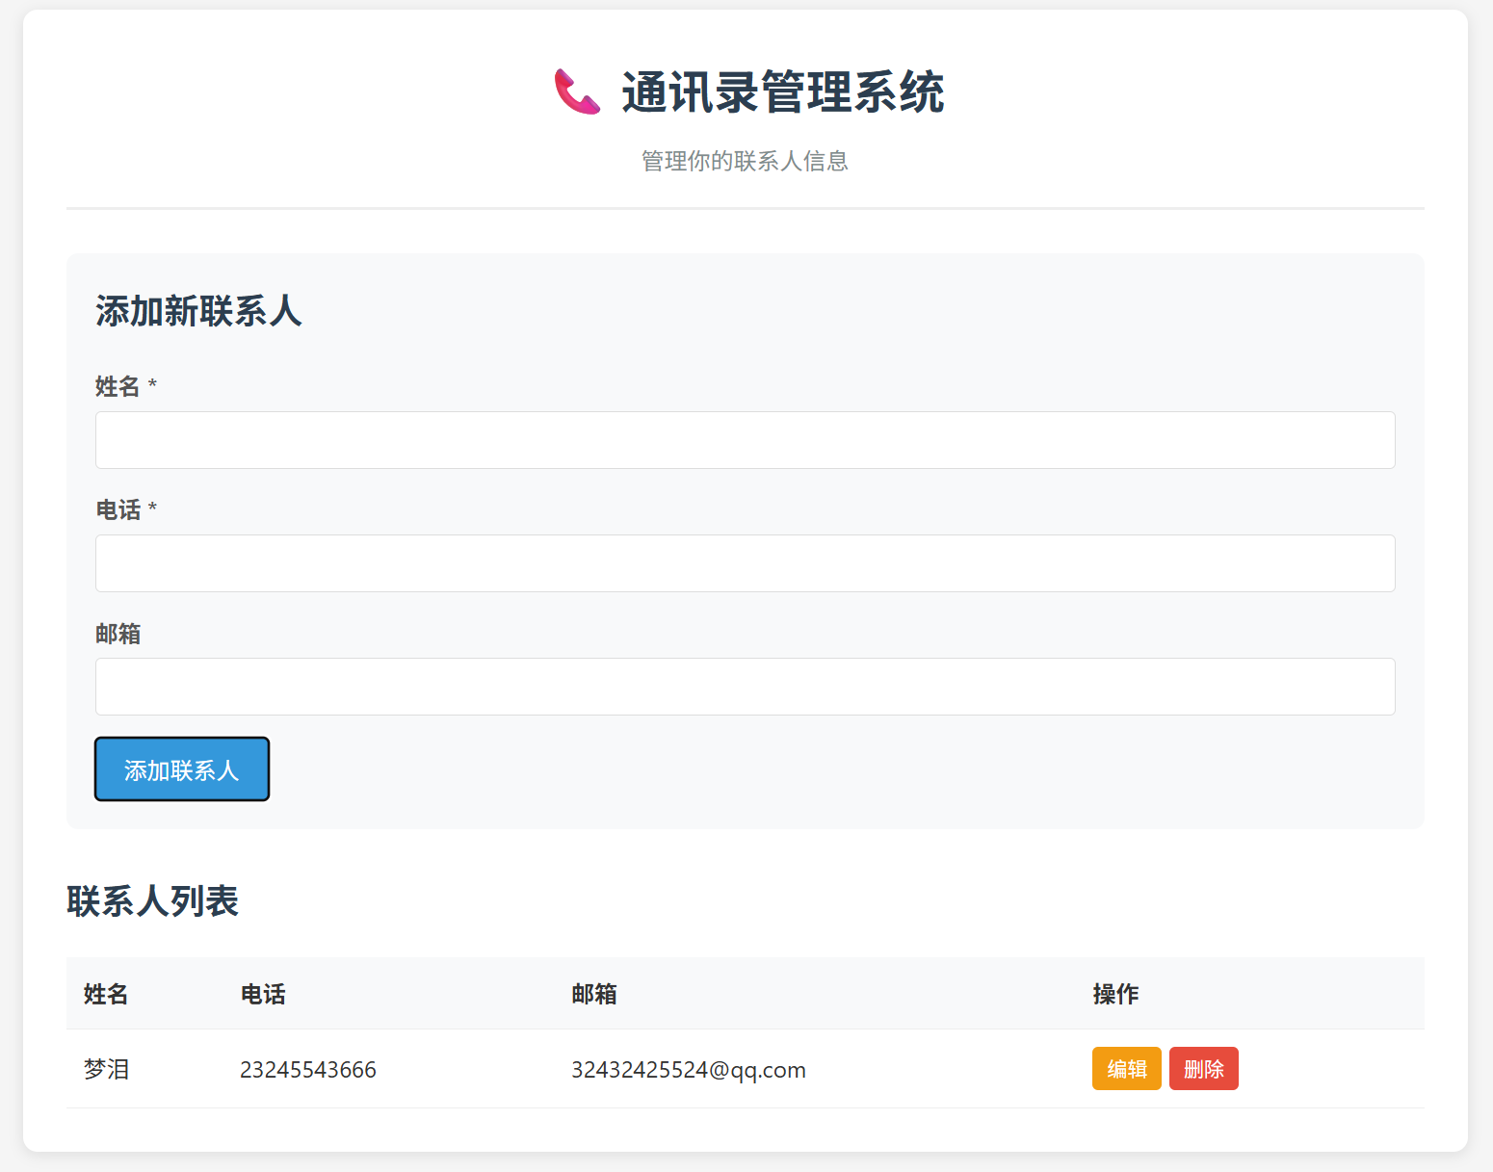The height and width of the screenshot is (1172, 1493).
Task: Click the 电话 column header in the table
Action: [263, 994]
